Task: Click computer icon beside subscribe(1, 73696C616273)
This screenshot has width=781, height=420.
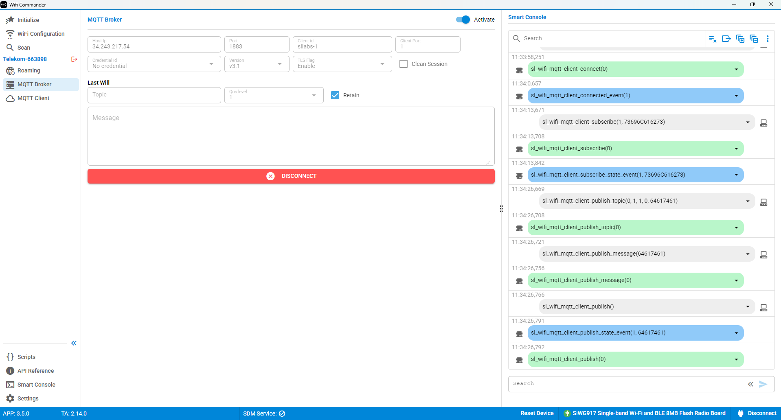Action: click(x=764, y=123)
